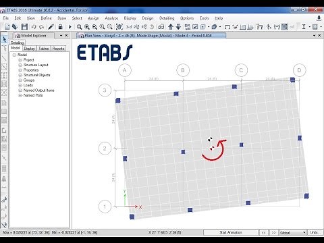This screenshot has height=243, width=324.
Task: Close the Model Explorer panel
Action: 66,36
